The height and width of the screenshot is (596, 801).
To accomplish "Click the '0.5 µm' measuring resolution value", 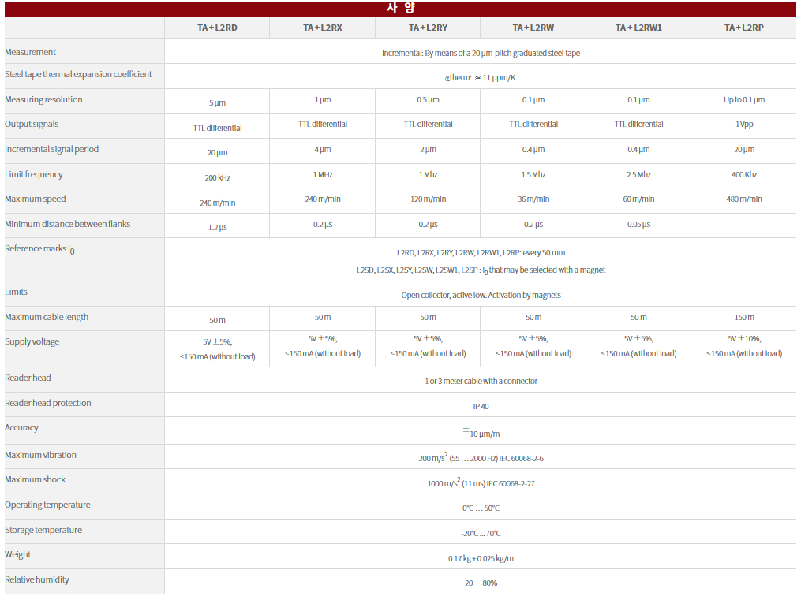I will 428,99.
